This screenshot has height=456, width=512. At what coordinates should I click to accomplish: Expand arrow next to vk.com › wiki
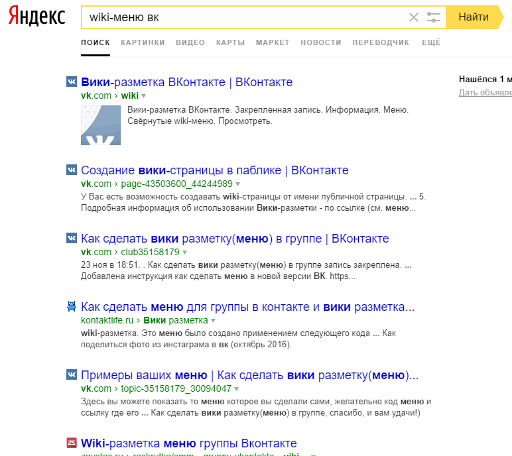pos(144,96)
